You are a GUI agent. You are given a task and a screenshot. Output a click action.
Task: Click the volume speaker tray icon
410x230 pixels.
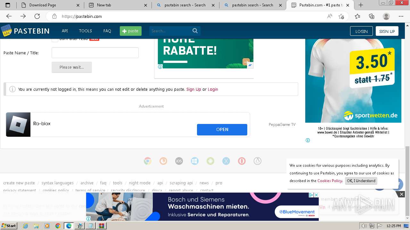tap(364, 226)
